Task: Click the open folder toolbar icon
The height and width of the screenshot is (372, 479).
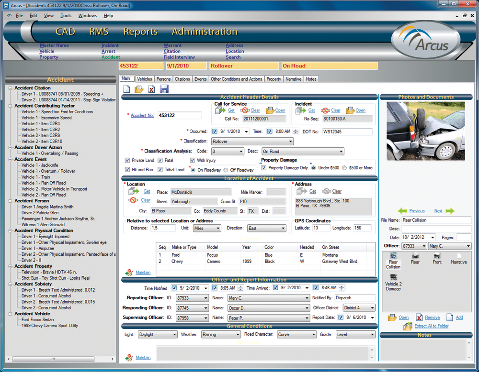Action: [x=139, y=89]
